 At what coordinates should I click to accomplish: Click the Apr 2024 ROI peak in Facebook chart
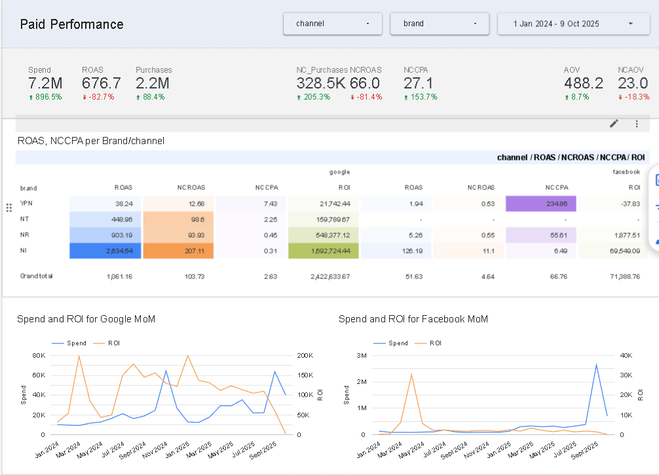411,374
